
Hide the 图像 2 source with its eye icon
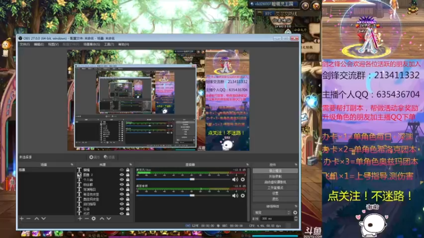pos(122,175)
